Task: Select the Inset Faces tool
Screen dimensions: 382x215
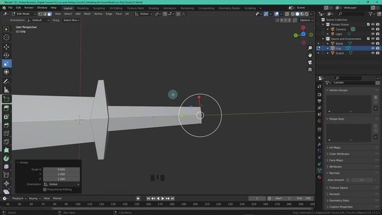Action: point(7,116)
